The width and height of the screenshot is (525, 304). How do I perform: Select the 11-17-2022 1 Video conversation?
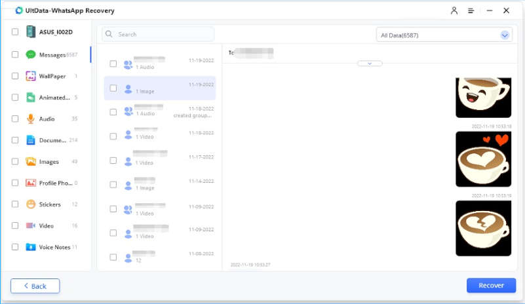[x=160, y=161]
